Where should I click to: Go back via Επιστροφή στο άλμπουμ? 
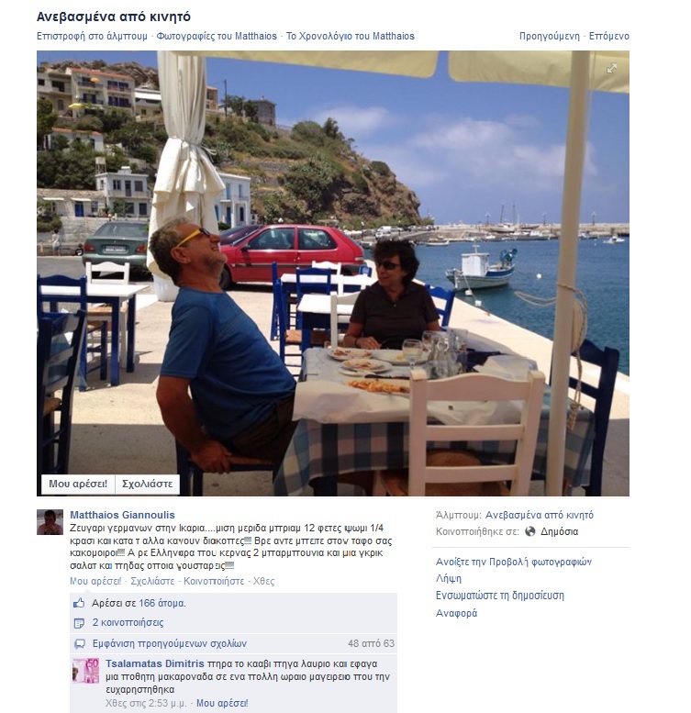pos(92,36)
